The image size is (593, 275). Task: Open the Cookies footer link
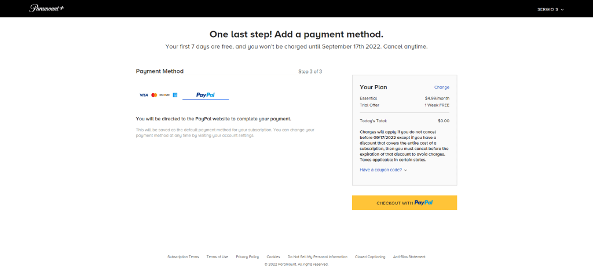click(273, 256)
